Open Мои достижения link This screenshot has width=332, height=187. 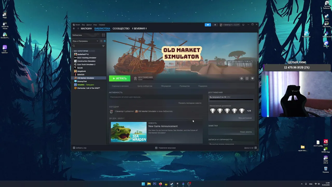[x=245, y=118]
